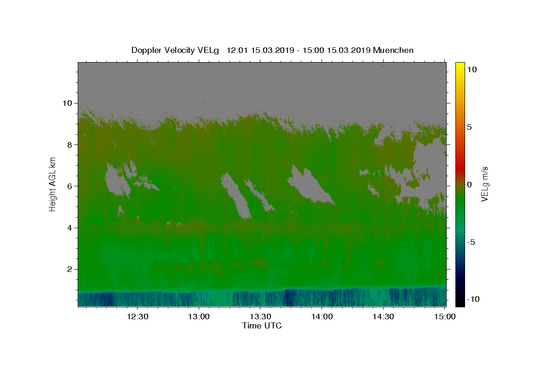The image size is (552, 368).
Task: Click the black bottom end of the colorbar
Action: pyautogui.click(x=460, y=303)
